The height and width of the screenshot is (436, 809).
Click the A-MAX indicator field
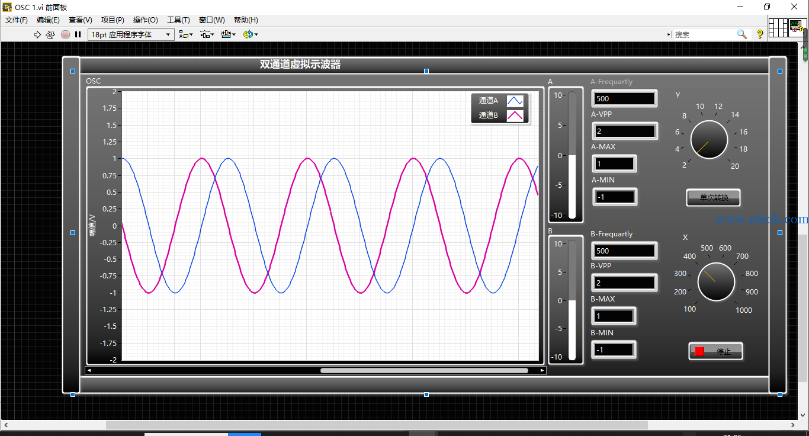coord(614,164)
